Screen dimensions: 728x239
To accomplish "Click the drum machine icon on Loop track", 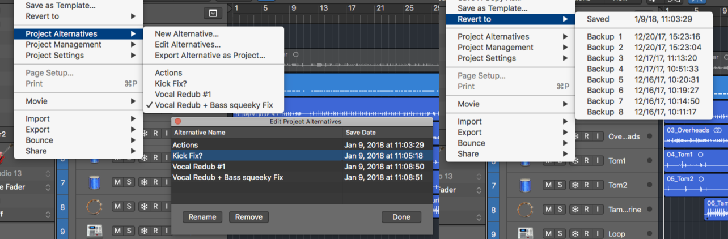I will pos(527,233).
